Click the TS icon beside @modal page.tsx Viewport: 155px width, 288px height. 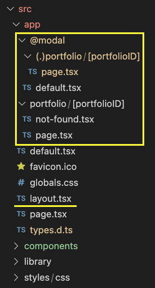[32, 72]
